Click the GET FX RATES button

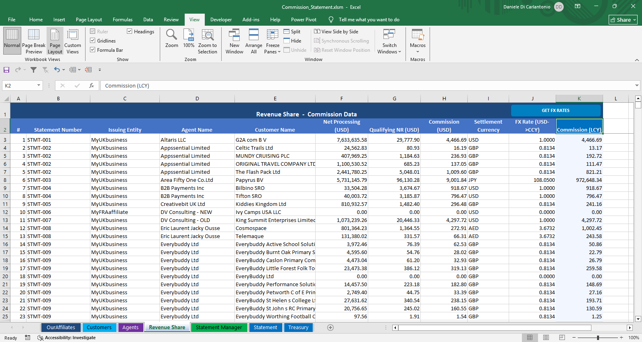(556, 110)
